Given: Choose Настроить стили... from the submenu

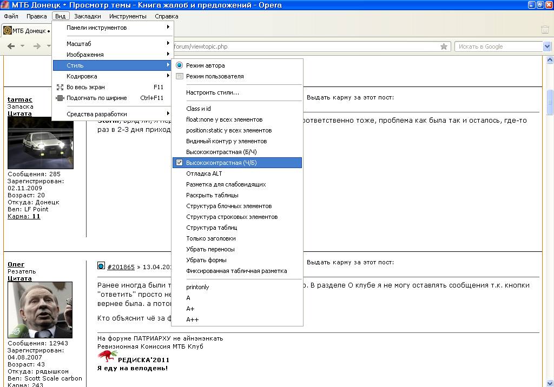Looking at the screenshot, I should pos(213,92).
